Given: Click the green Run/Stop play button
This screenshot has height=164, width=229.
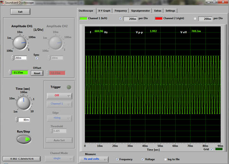Looking at the screenshot, I should click(23, 139).
